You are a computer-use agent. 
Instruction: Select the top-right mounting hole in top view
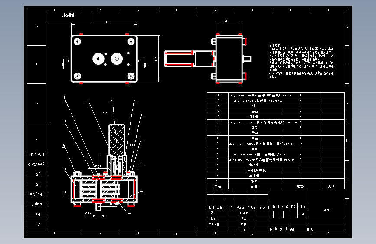(131, 42)
